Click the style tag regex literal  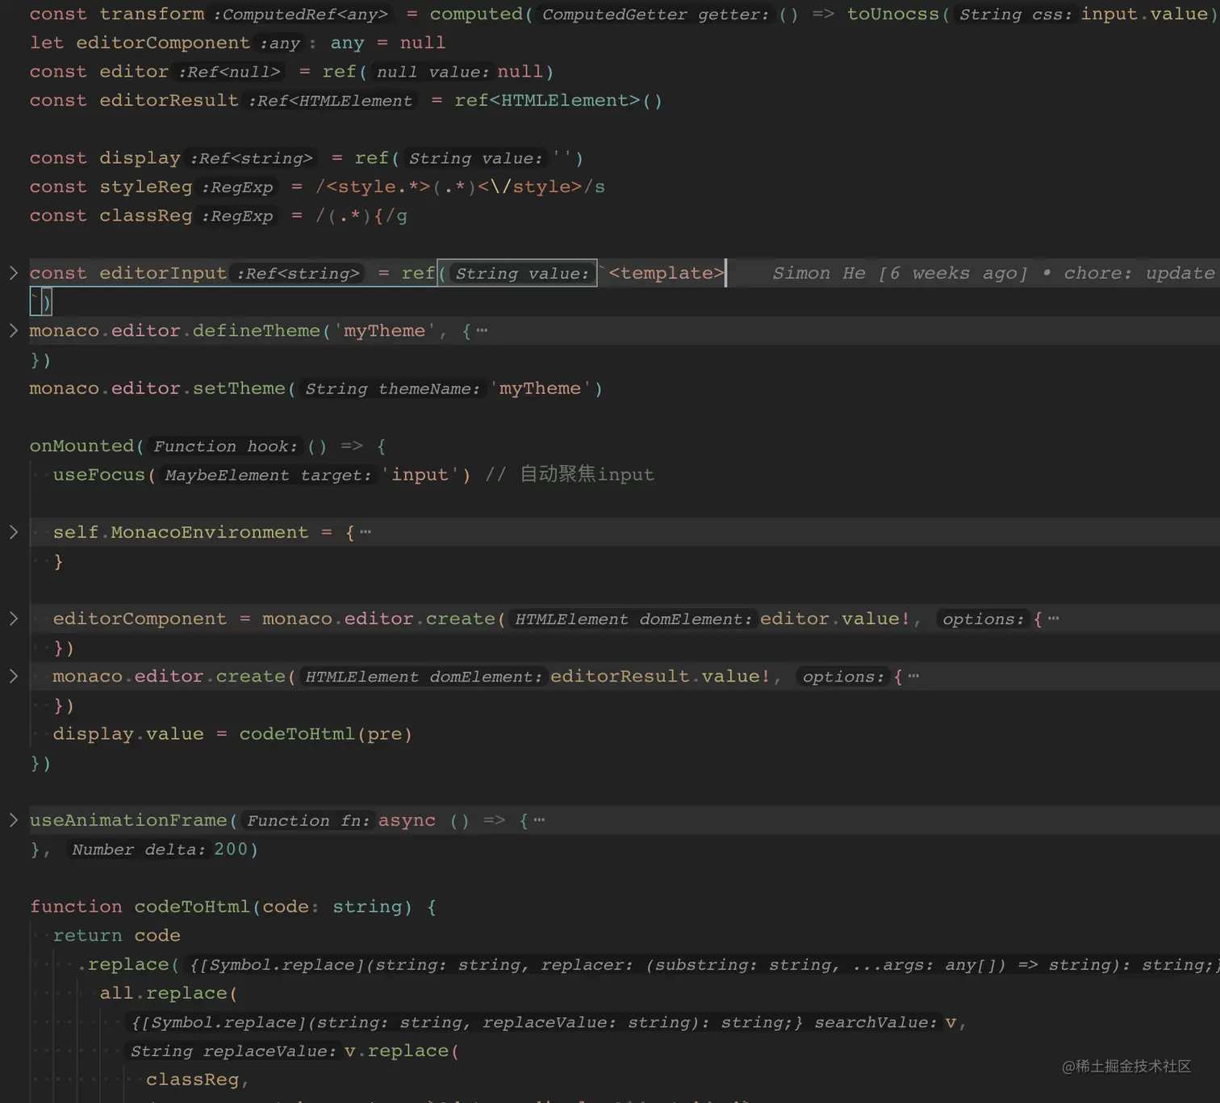[x=460, y=187]
